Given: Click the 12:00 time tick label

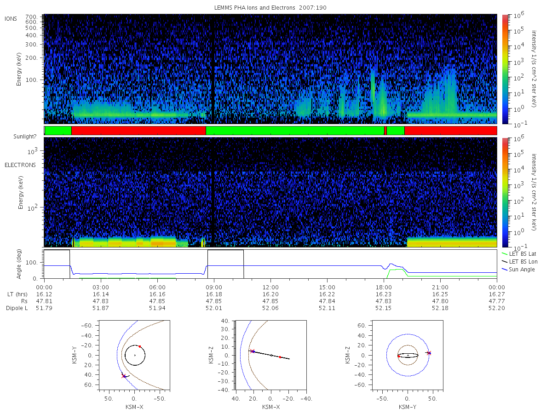Looking at the screenshot, I should coord(270,287).
